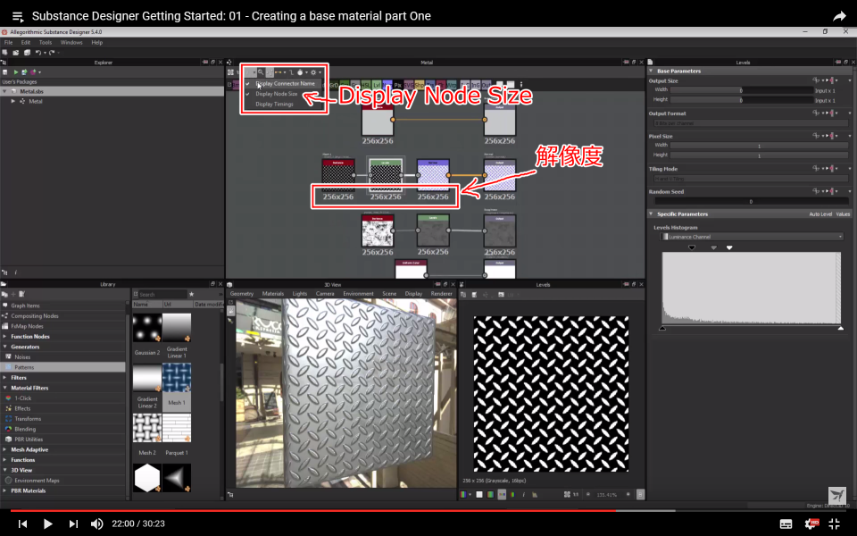The image size is (857, 536).
Task: Open Materials menu in 3D View
Action: [273, 294]
